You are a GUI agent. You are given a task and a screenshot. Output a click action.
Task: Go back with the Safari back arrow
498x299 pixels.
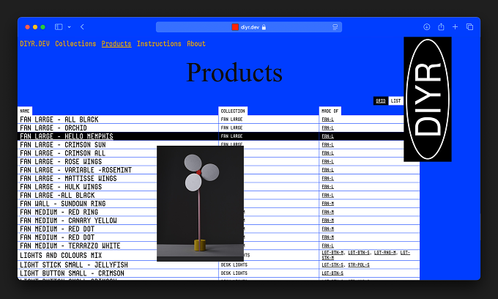click(82, 27)
